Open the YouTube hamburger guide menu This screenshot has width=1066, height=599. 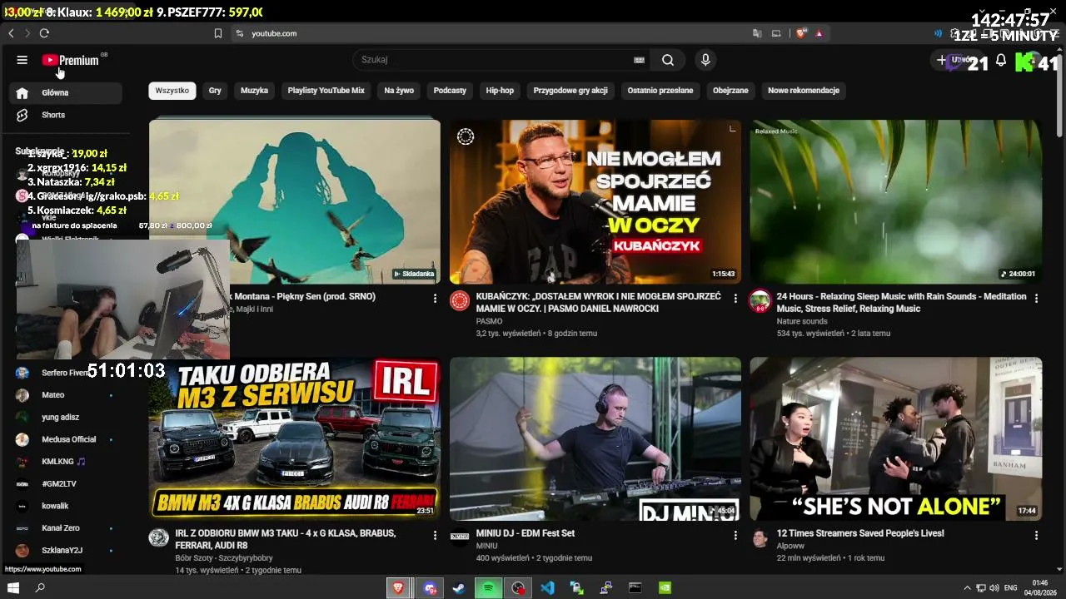pyautogui.click(x=22, y=60)
